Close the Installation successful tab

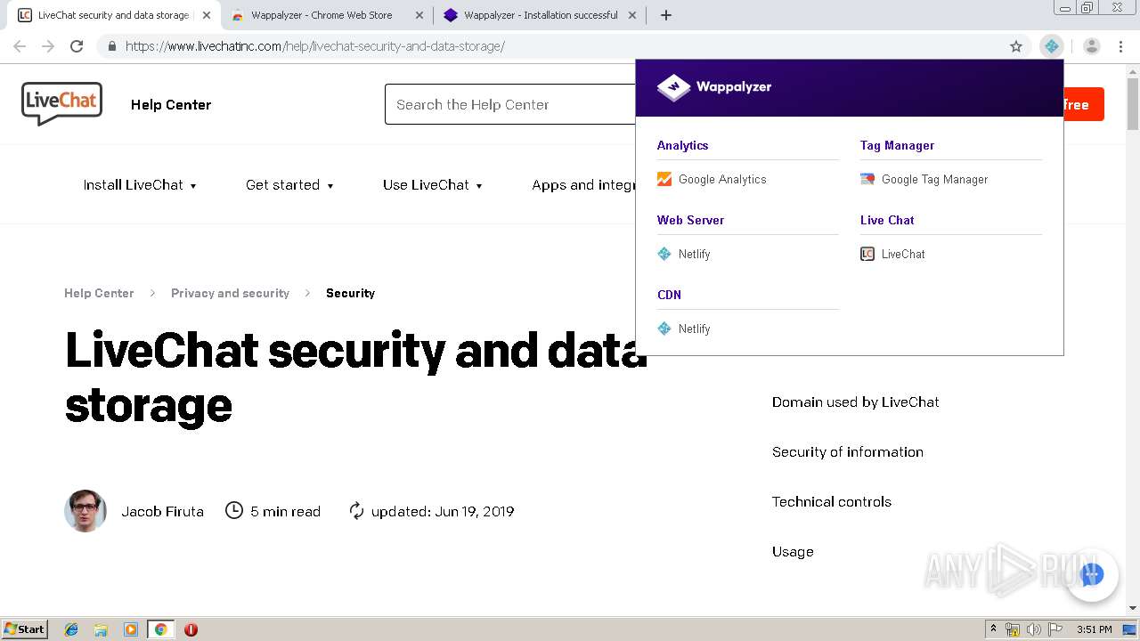[632, 15]
